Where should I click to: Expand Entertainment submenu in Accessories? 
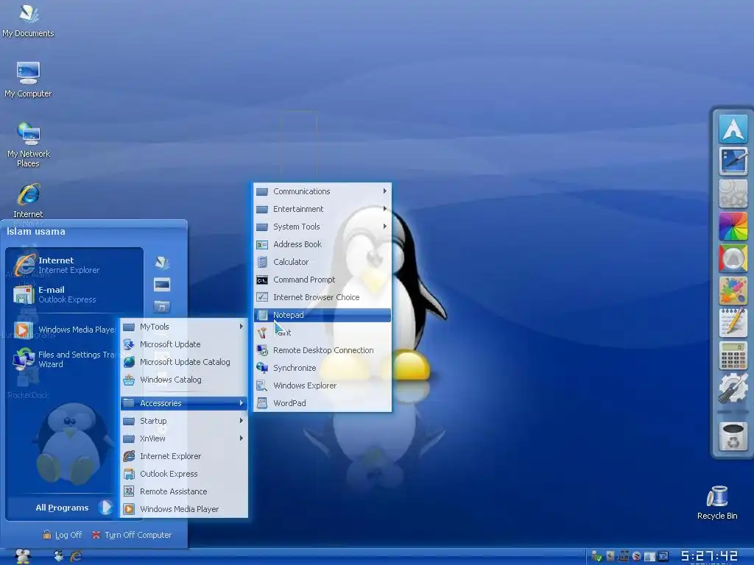click(323, 210)
